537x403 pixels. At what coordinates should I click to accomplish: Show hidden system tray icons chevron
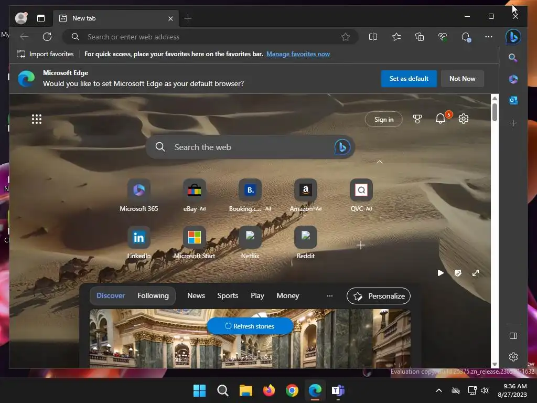439,390
